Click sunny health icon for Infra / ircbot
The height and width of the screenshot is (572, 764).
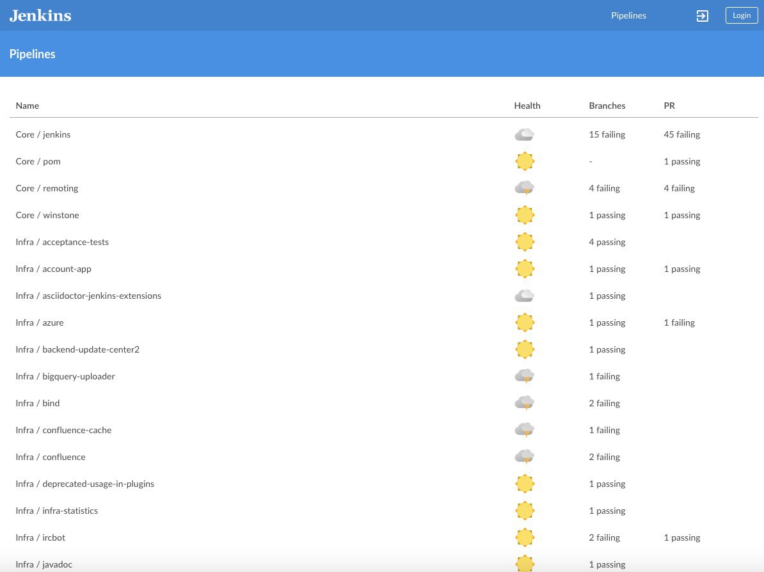tap(525, 537)
